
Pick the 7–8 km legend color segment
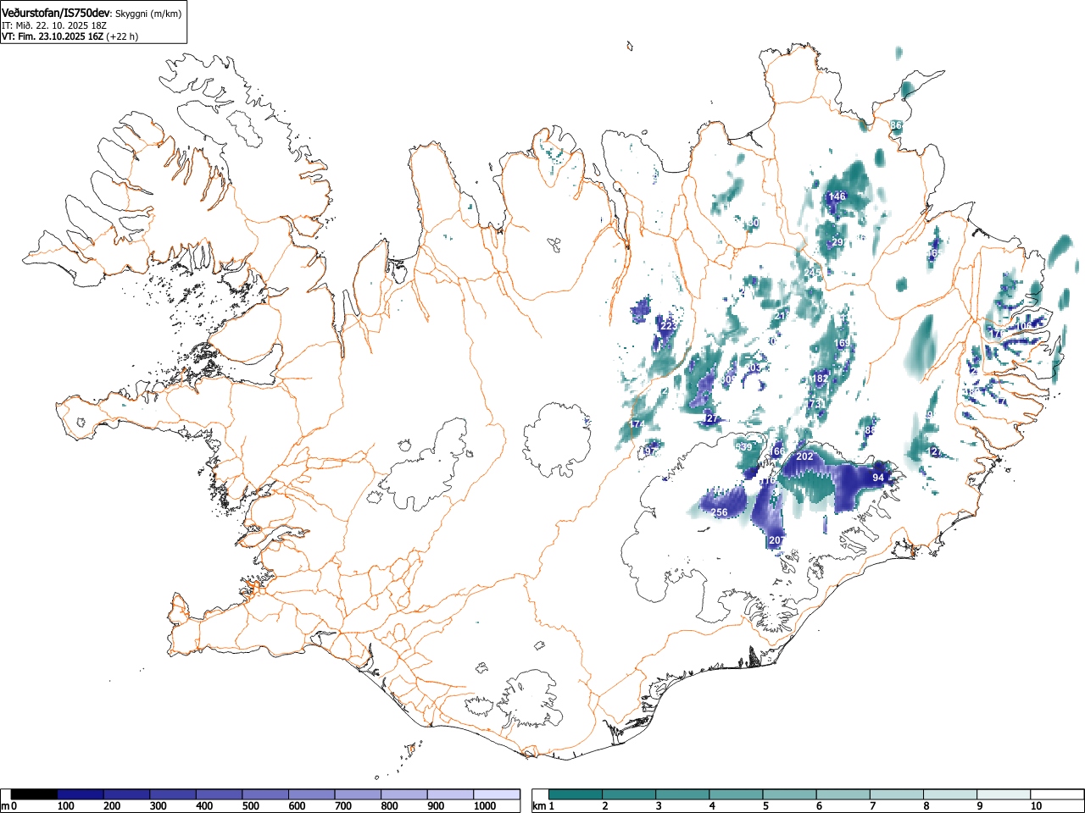click(x=897, y=794)
